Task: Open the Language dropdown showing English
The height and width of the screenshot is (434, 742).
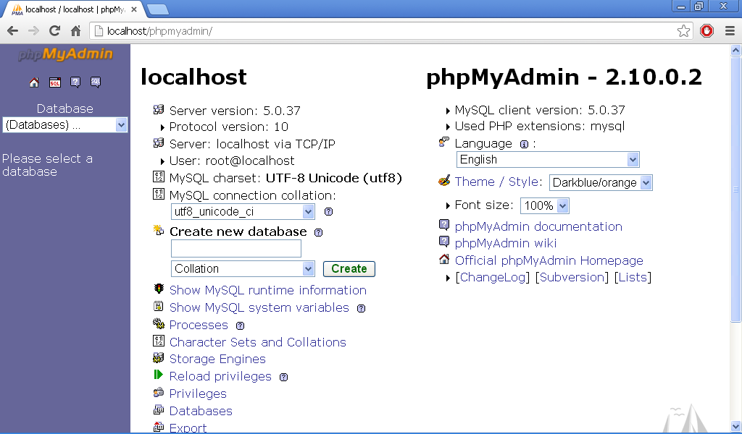Action: point(548,160)
